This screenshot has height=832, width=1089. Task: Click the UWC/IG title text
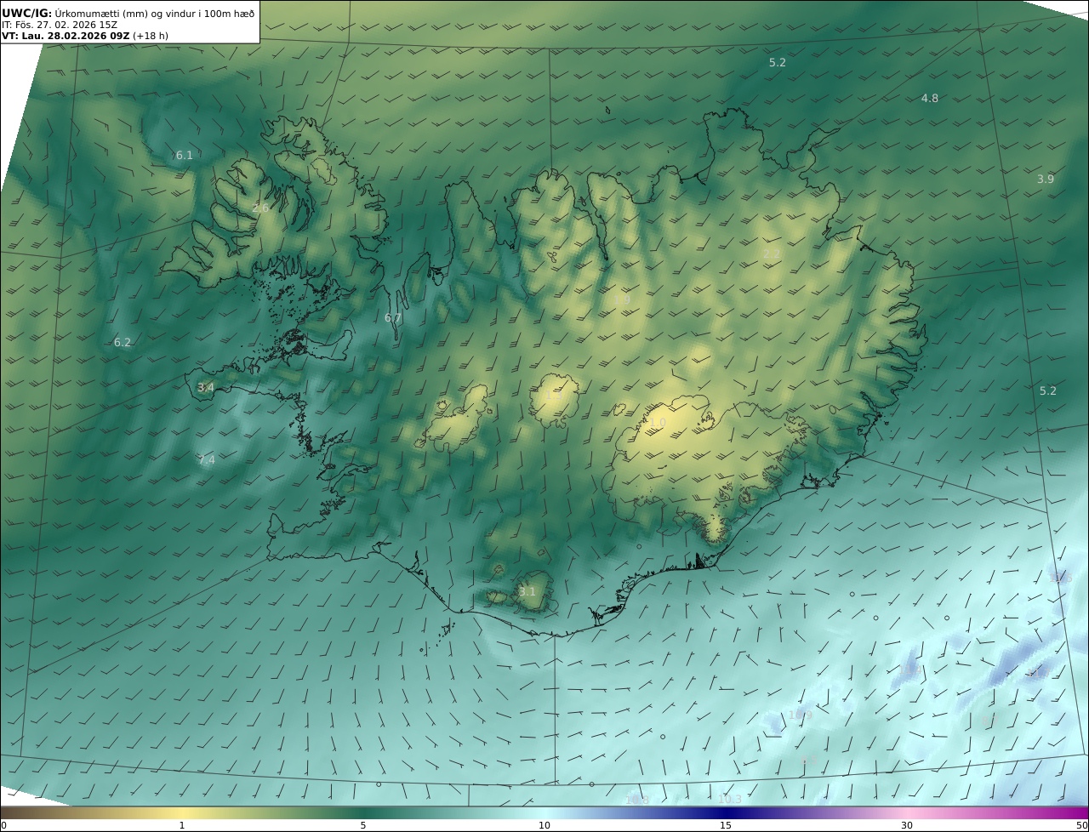click(x=27, y=13)
